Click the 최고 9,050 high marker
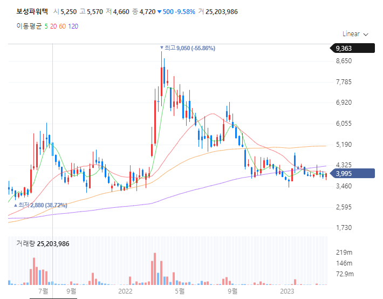 coord(188,48)
